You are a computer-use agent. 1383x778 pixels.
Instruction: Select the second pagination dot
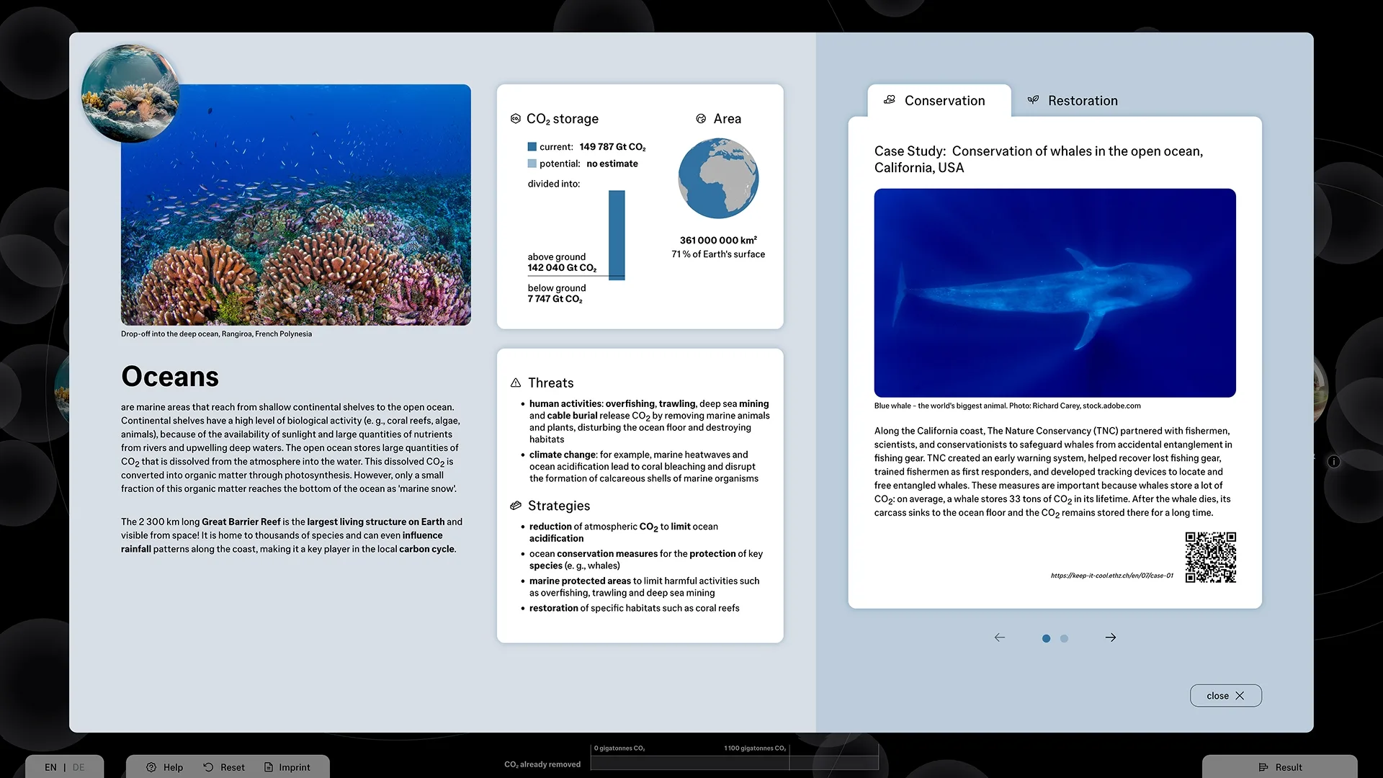[x=1065, y=638]
